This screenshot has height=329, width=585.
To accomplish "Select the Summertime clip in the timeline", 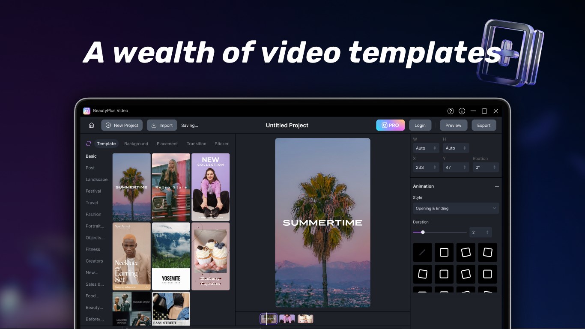I will point(269,319).
